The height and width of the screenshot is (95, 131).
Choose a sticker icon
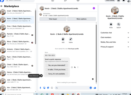pos(48,88)
